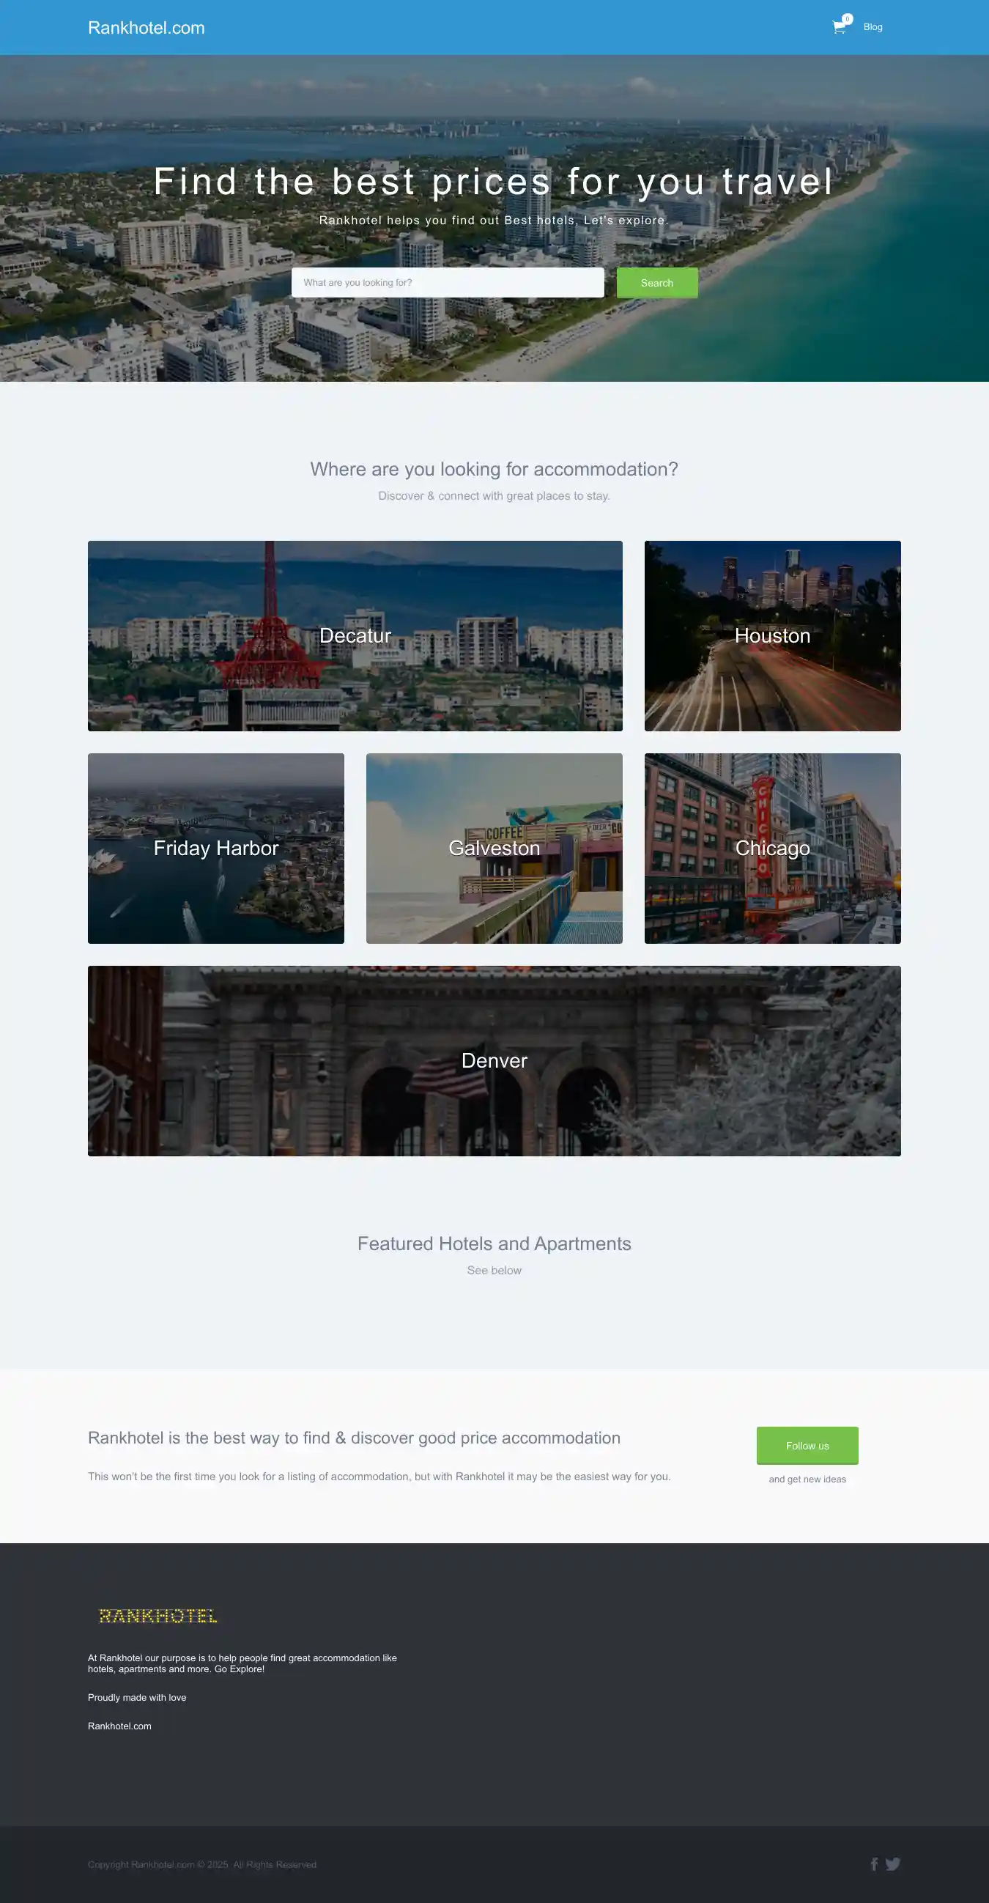This screenshot has width=989, height=1903.
Task: Select the Houston destination tile
Action: click(x=772, y=636)
